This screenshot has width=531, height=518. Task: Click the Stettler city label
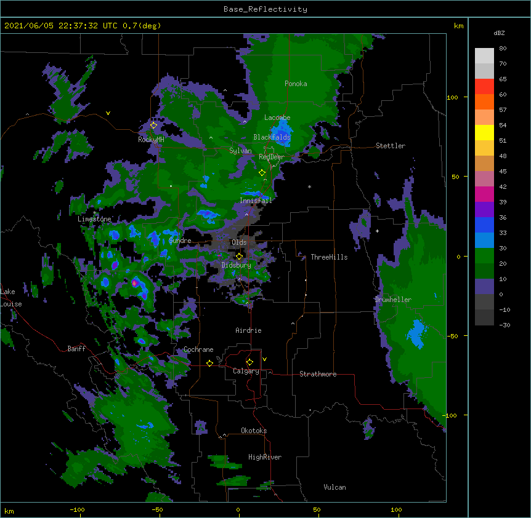tap(391, 146)
